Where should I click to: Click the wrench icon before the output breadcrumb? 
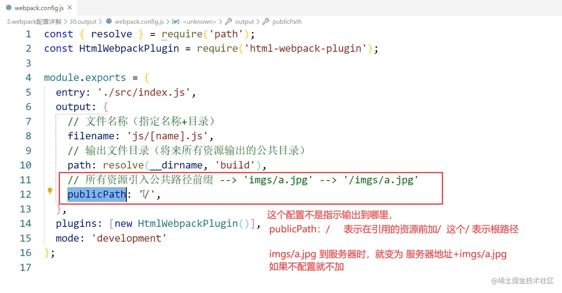click(x=229, y=22)
